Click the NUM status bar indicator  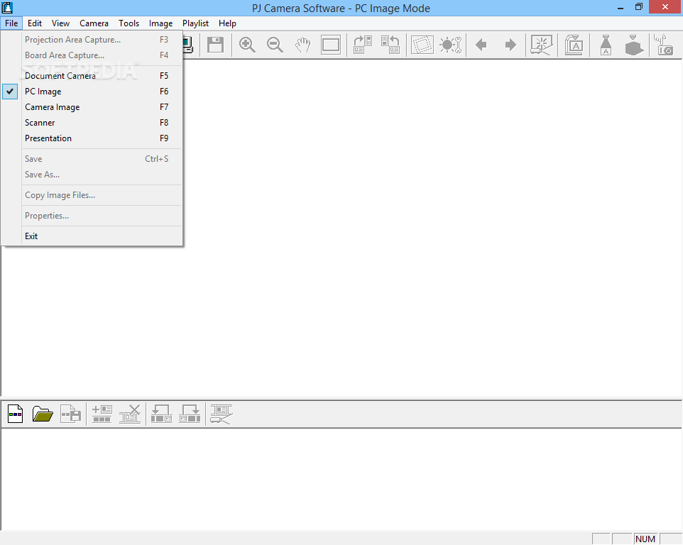pyautogui.click(x=645, y=539)
